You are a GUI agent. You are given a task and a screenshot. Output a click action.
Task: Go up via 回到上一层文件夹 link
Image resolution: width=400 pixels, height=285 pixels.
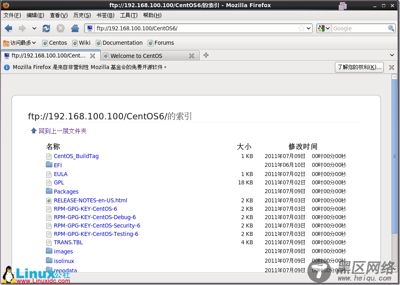pyautogui.click(x=63, y=131)
